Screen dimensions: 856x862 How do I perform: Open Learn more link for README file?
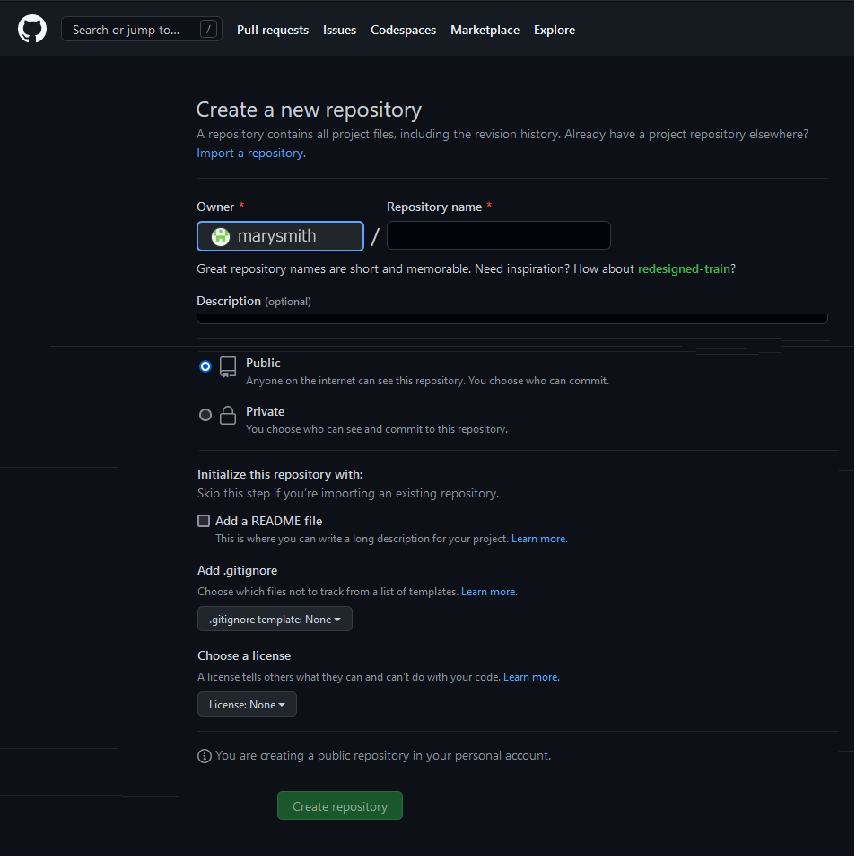tap(539, 540)
